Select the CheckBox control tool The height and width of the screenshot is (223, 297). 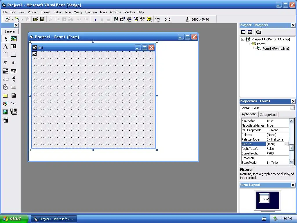(6, 63)
